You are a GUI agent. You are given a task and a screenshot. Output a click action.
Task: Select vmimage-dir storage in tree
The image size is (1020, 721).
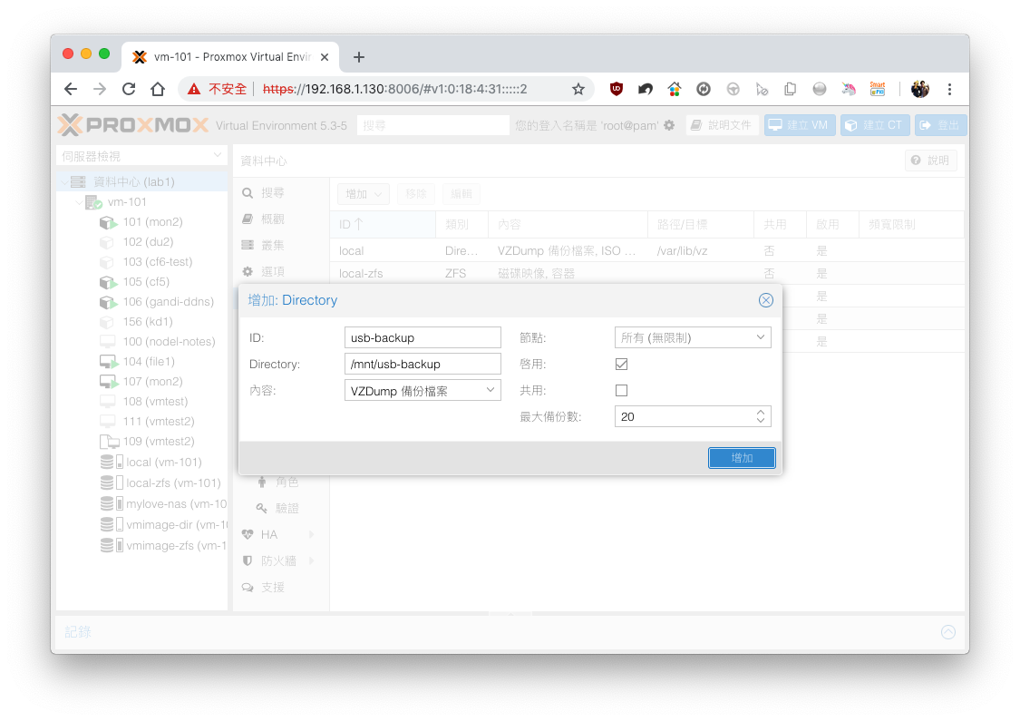tap(176, 524)
